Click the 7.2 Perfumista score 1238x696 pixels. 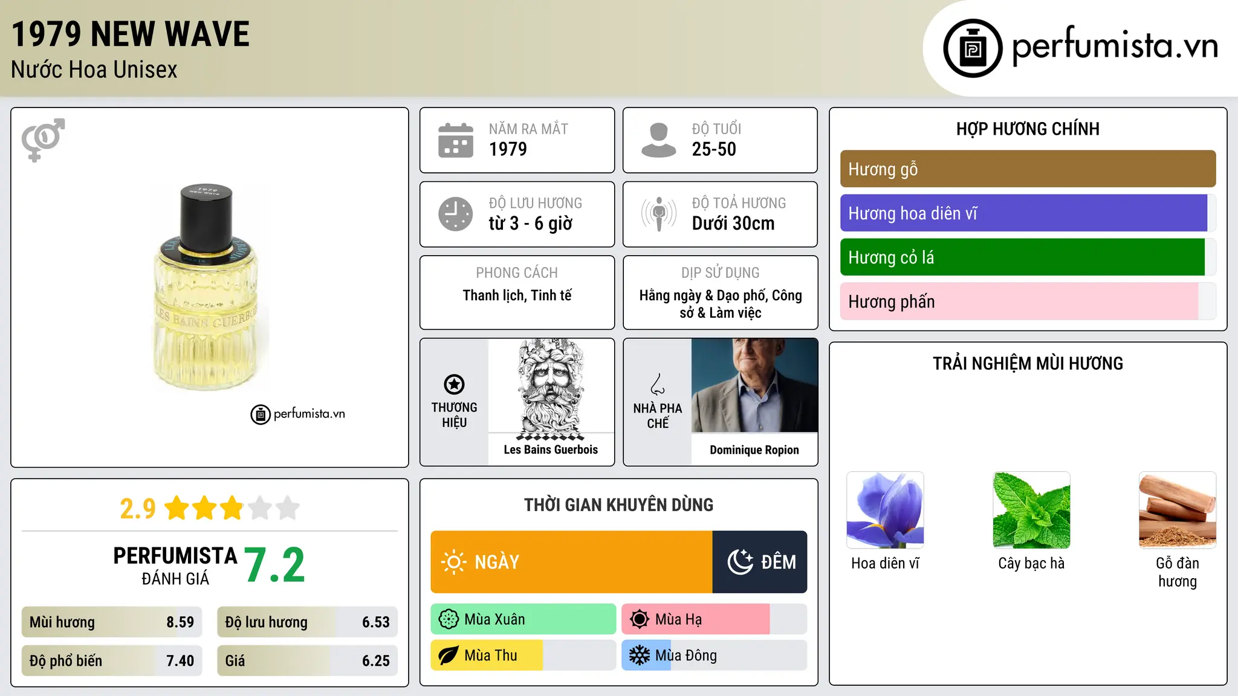[x=275, y=565]
